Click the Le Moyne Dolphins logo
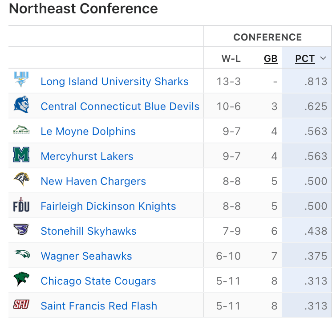The width and height of the screenshot is (332, 318). pyautogui.click(x=21, y=130)
